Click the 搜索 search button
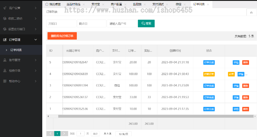This screenshot has height=137, width=257. (x=146, y=23)
